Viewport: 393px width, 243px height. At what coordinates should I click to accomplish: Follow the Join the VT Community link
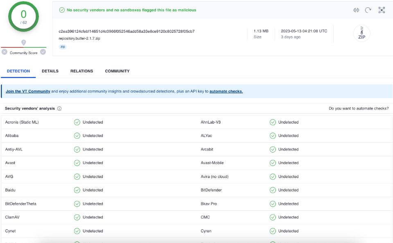coord(28,92)
